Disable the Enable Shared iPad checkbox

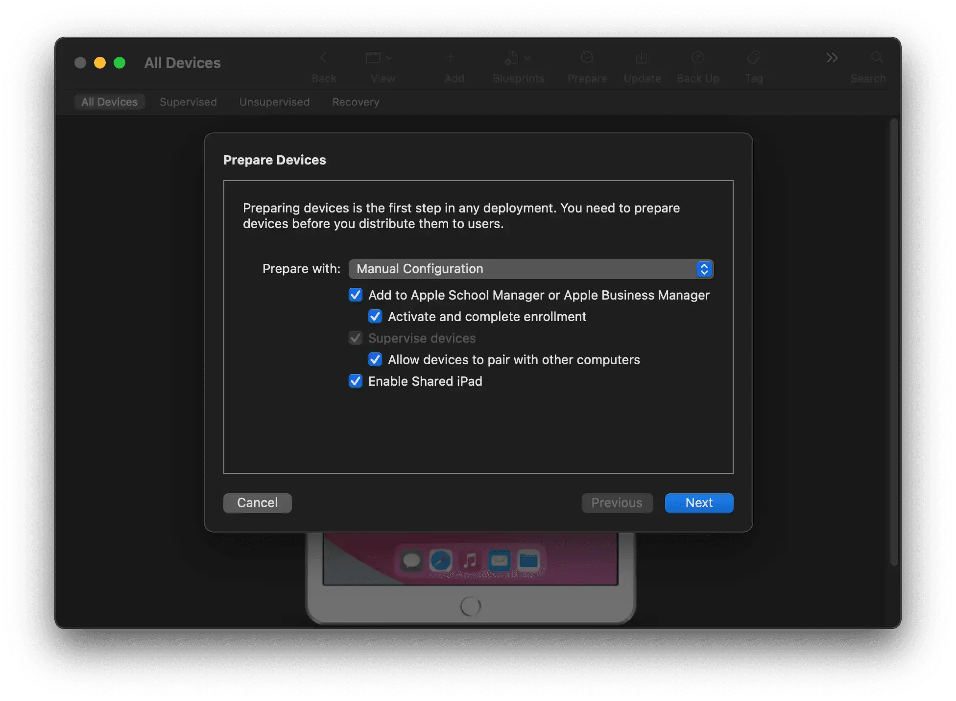pyautogui.click(x=356, y=381)
